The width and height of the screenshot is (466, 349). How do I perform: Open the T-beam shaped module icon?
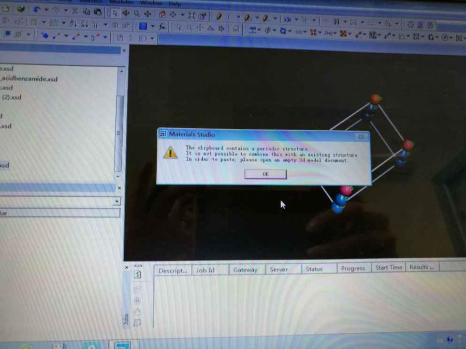[253, 30]
